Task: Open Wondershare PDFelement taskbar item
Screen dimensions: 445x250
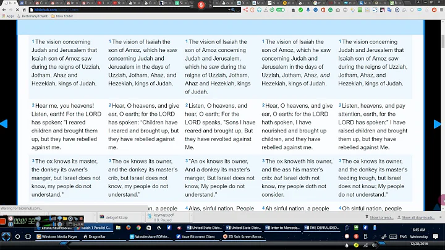Action: click(150, 236)
